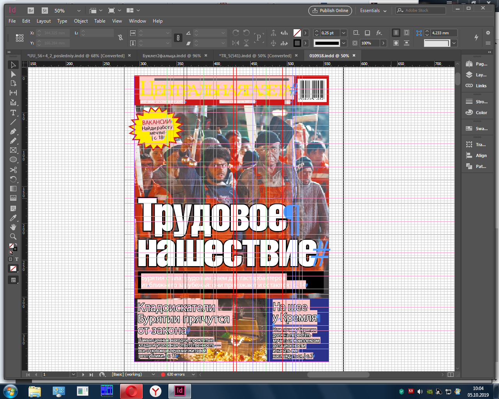Viewport: 499px width, 399px height.
Task: Open Adobe Stock via St icon
Action: [x=44, y=11]
